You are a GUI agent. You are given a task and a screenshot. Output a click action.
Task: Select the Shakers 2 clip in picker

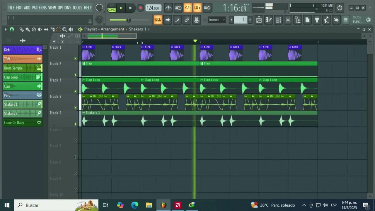[23, 113]
